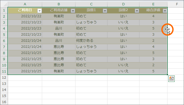Click the 総合評価 value in row 11

point(153,71)
